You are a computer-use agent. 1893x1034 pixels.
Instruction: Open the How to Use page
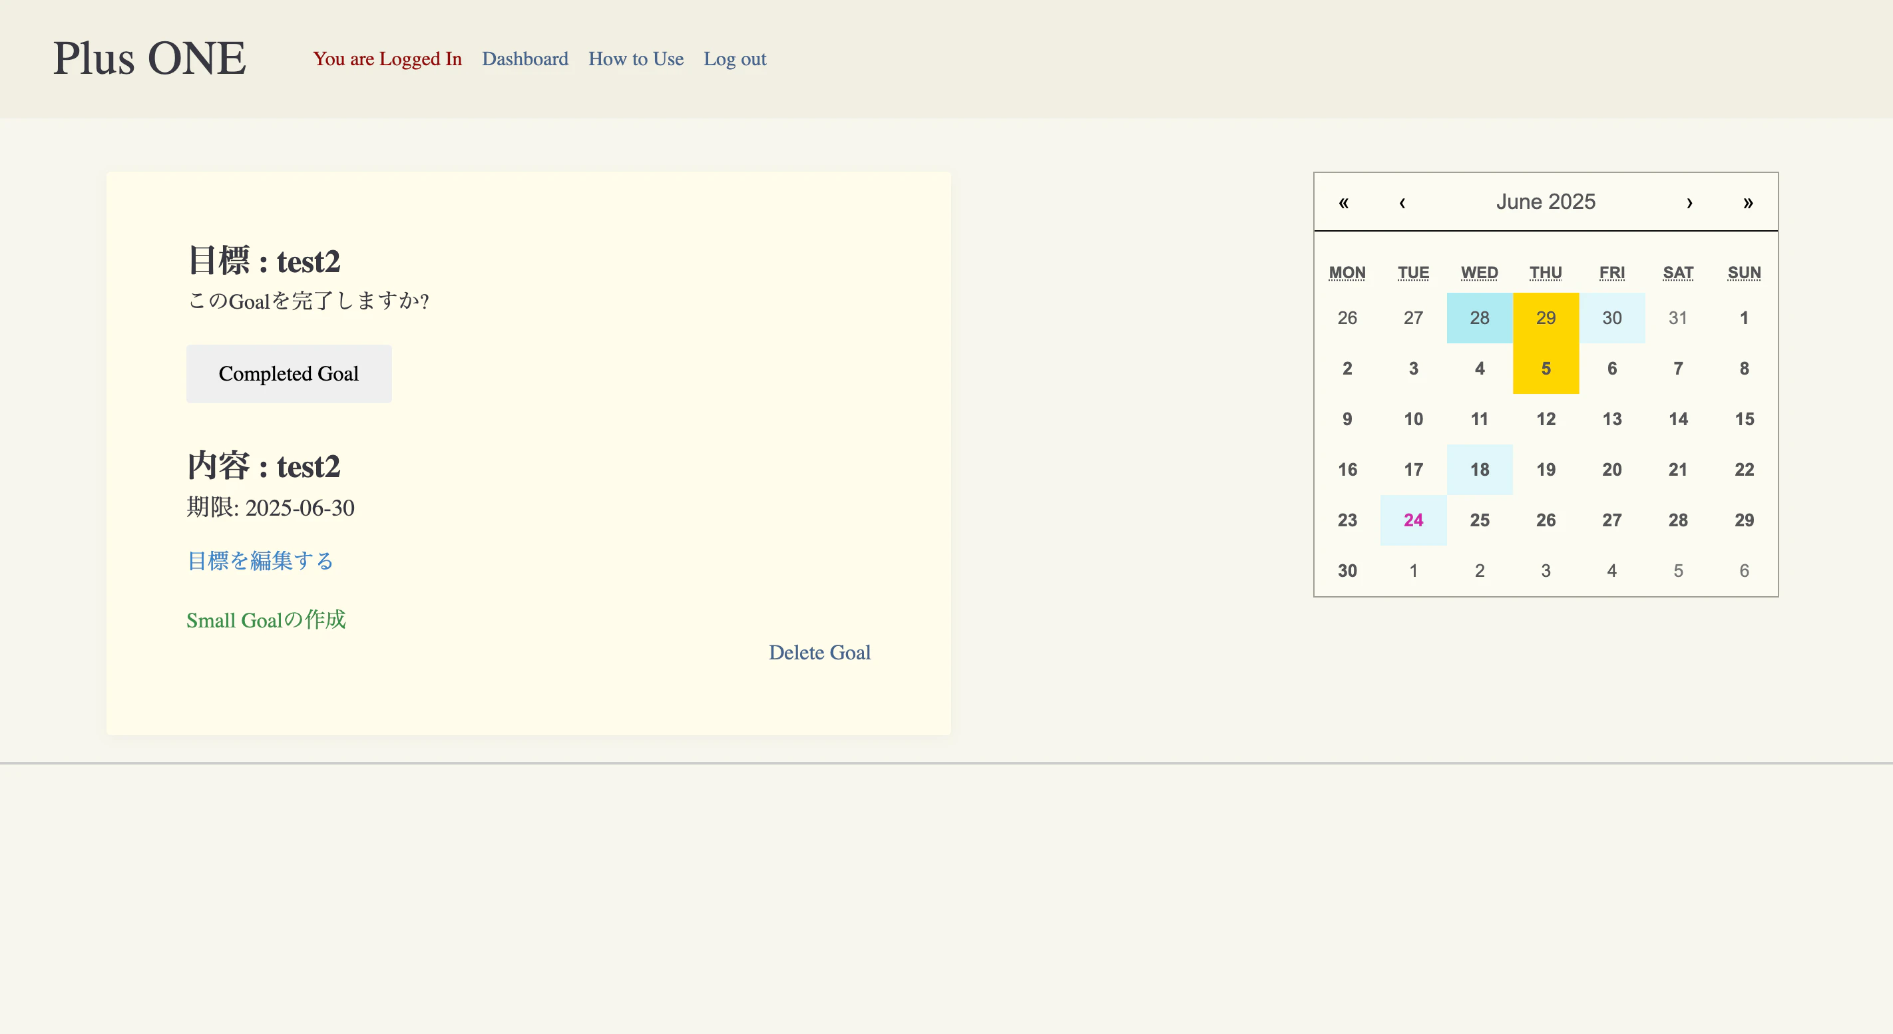pyautogui.click(x=636, y=59)
